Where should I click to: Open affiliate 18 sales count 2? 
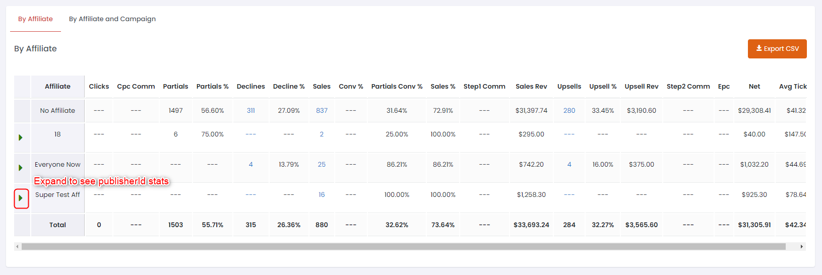point(322,134)
